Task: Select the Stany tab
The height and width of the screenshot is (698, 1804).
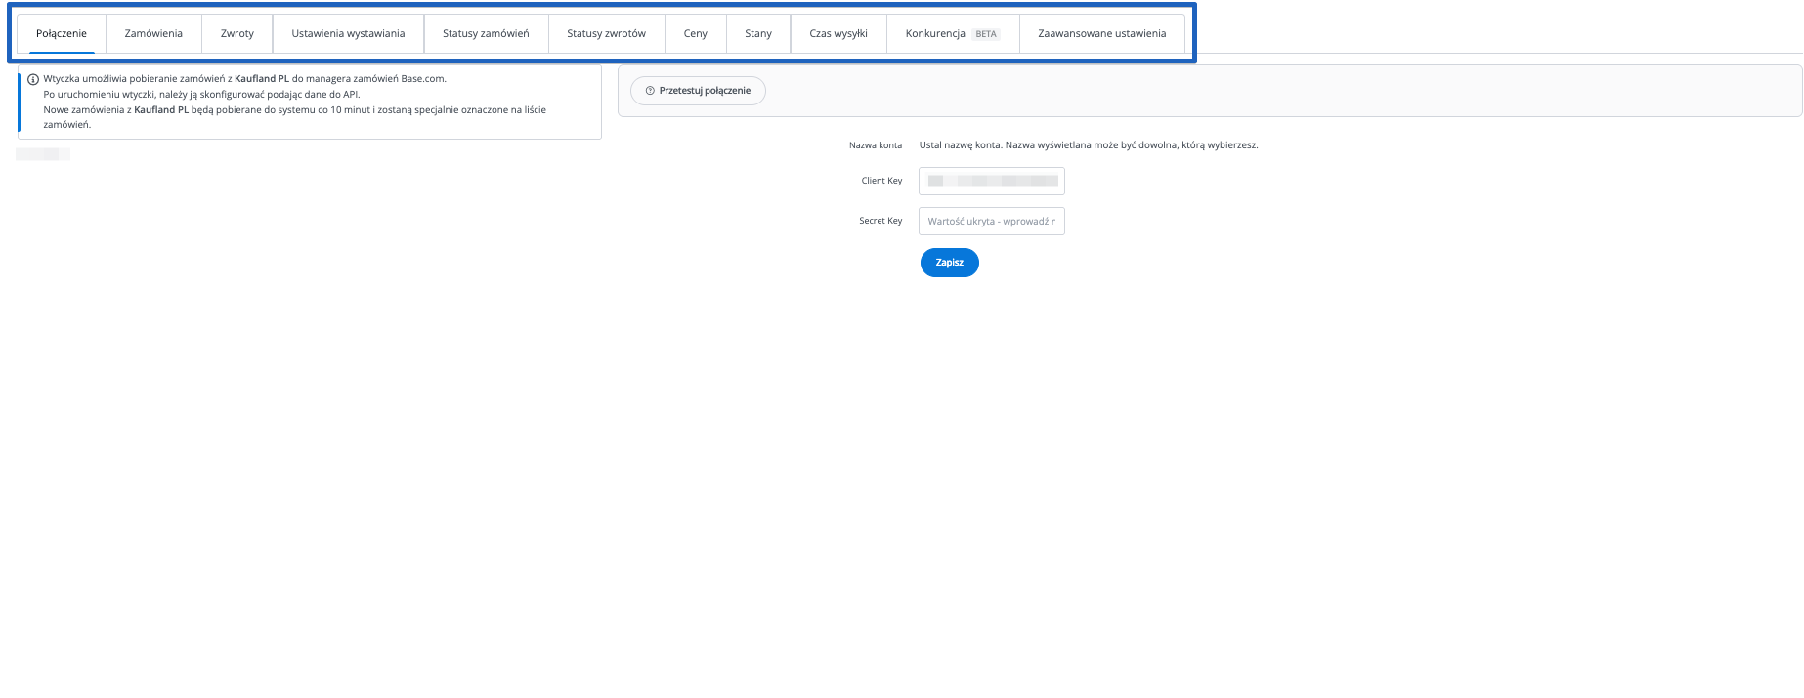Action: pos(758,34)
